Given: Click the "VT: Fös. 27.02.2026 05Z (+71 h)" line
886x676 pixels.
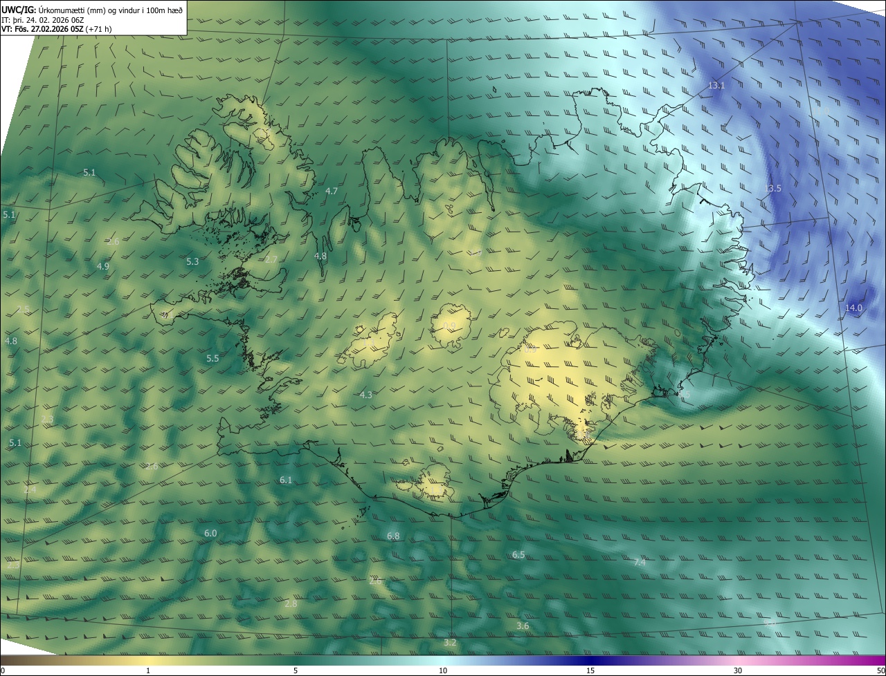Looking at the screenshot, I should 57,29.
